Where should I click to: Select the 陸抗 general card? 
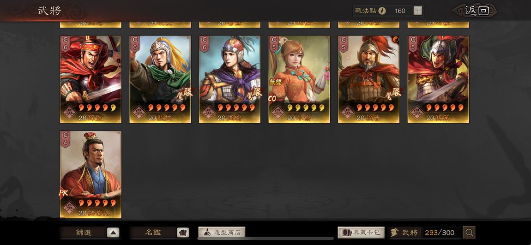(x=160, y=79)
